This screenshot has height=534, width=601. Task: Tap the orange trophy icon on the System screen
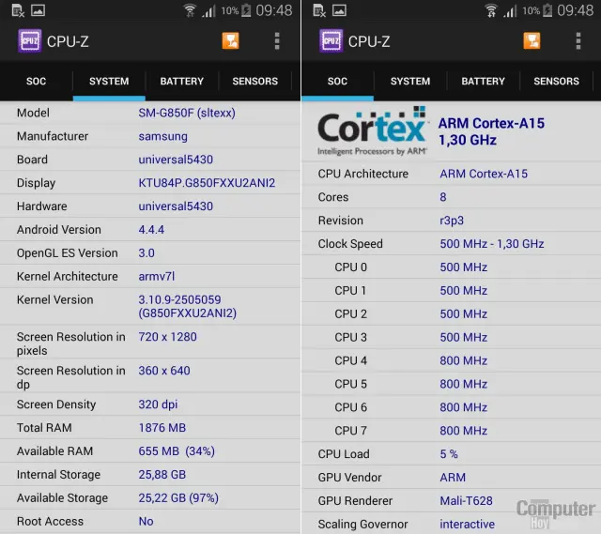pyautogui.click(x=230, y=41)
